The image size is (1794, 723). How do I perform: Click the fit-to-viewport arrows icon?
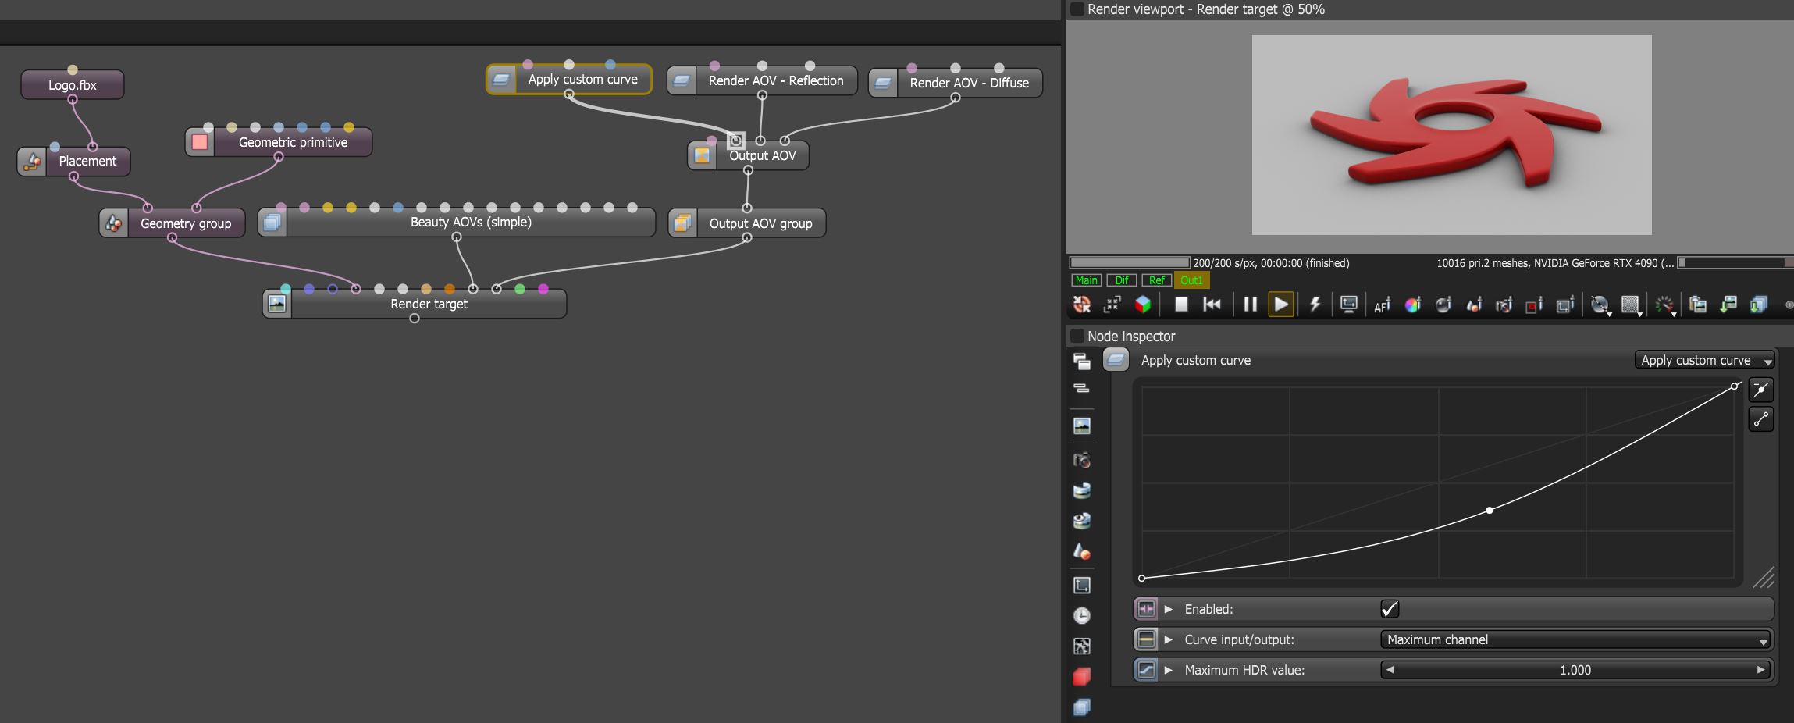pos(1112,305)
